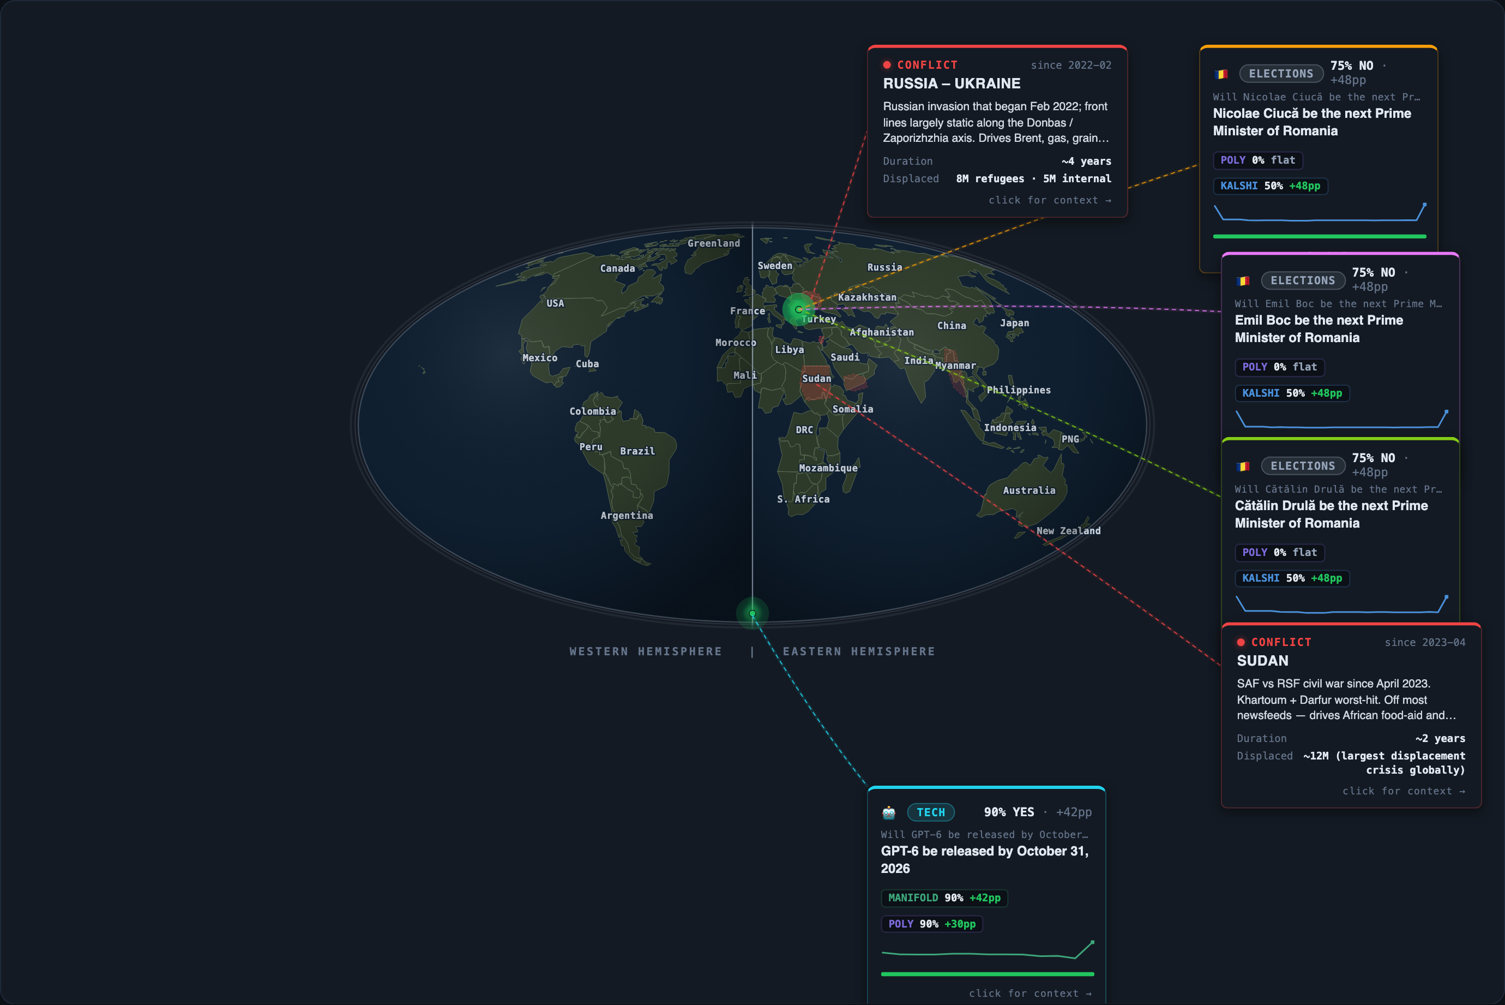The image size is (1505, 1005).
Task: Click 'Cătălin Drulă be the next Prime Minister' title
Action: coord(1331,515)
